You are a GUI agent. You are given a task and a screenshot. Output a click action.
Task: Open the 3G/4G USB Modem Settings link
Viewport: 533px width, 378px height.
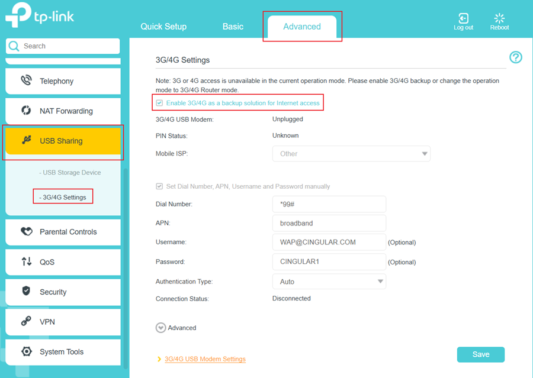pyautogui.click(x=205, y=358)
